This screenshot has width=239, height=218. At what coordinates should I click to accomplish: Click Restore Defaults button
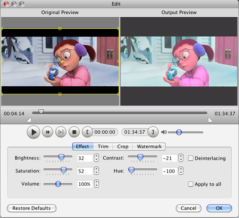coord(32,208)
